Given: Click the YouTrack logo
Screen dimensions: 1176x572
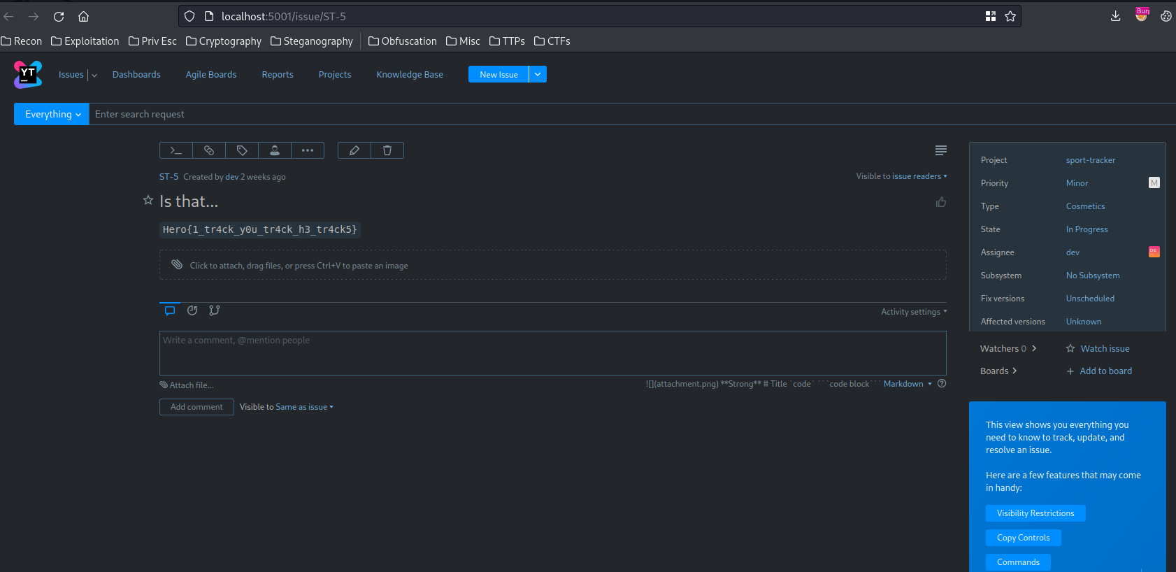Looking at the screenshot, I should [28, 74].
